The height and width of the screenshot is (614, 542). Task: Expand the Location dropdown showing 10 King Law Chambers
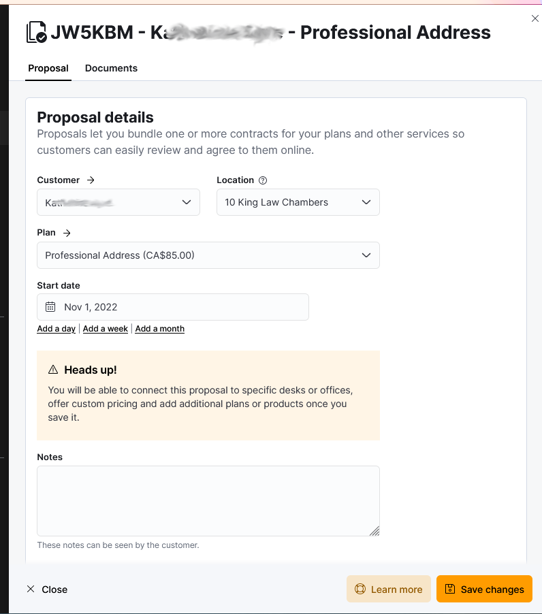(x=298, y=202)
